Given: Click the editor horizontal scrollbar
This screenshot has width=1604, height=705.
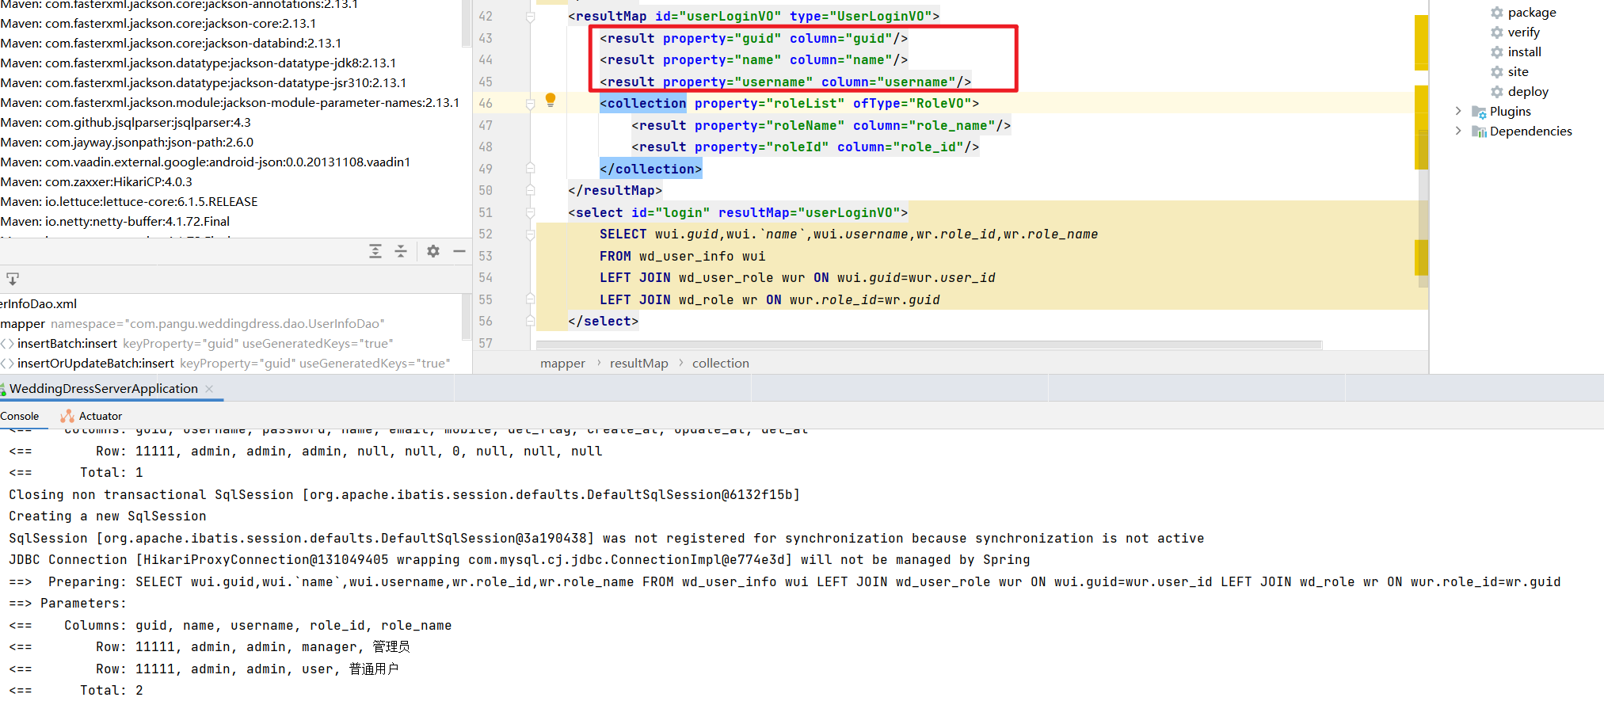Looking at the screenshot, I should [x=928, y=345].
